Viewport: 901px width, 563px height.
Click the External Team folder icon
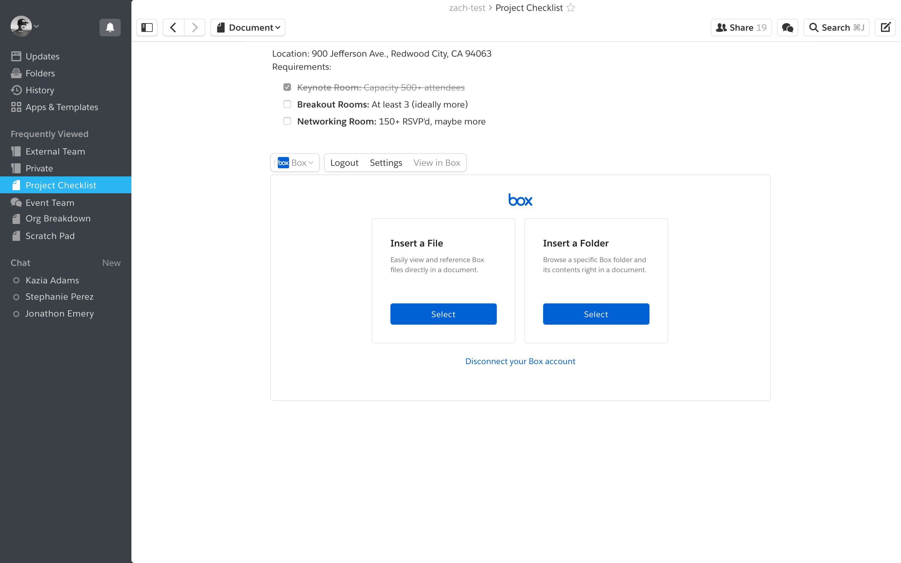coord(16,152)
